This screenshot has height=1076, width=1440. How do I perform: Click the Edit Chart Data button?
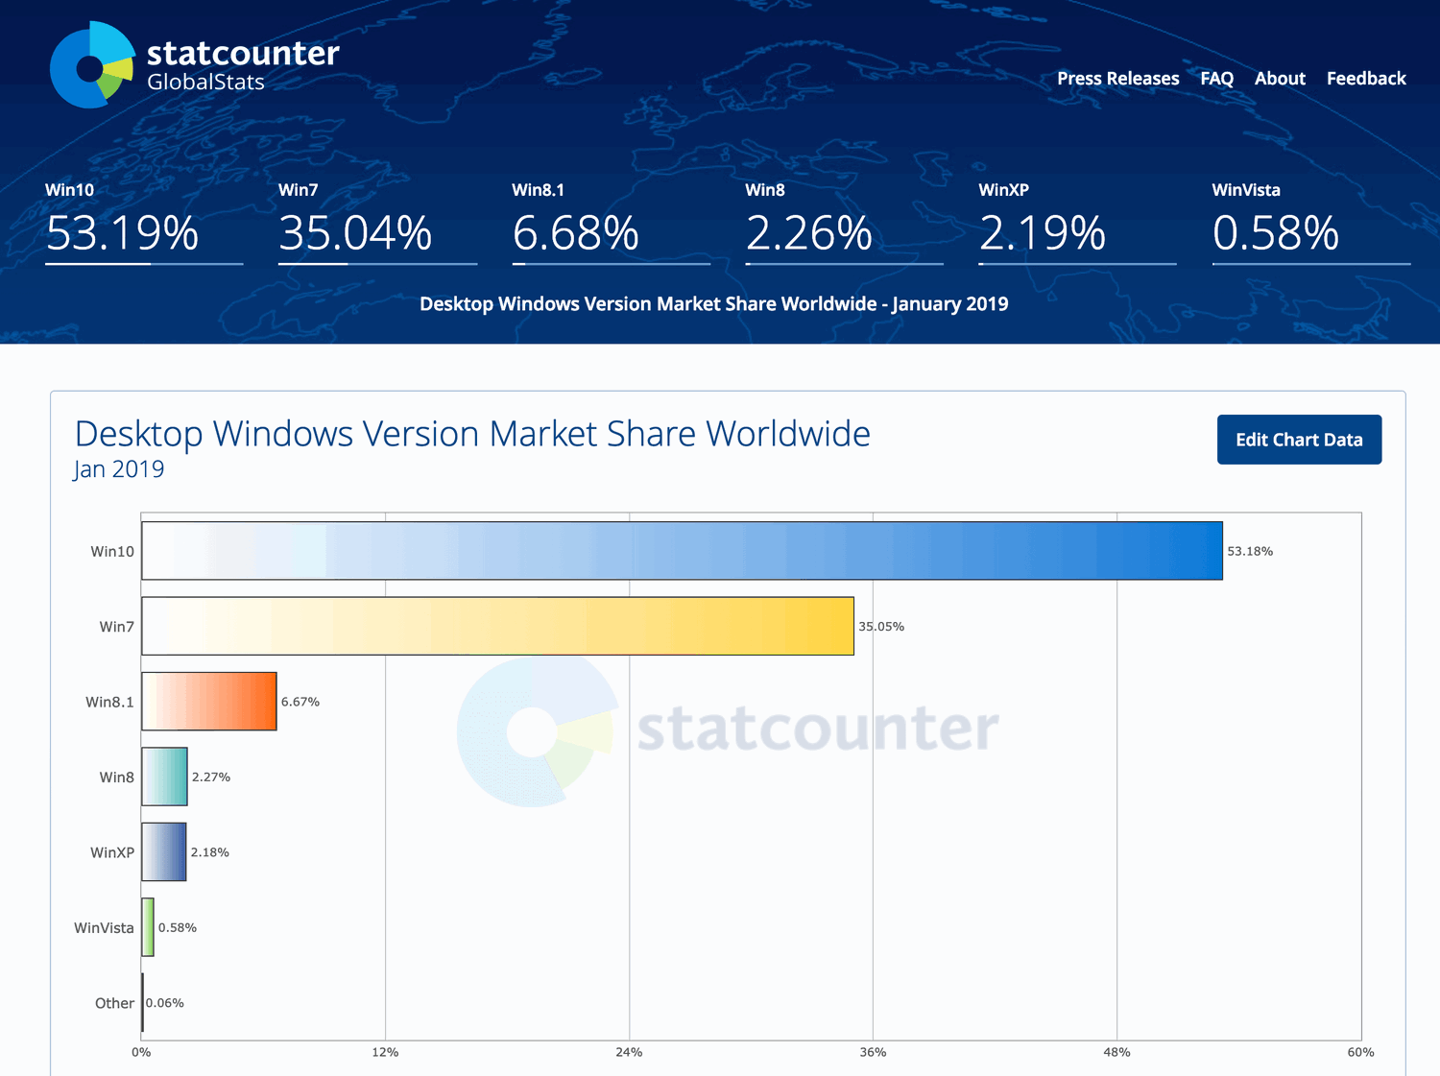point(1298,440)
